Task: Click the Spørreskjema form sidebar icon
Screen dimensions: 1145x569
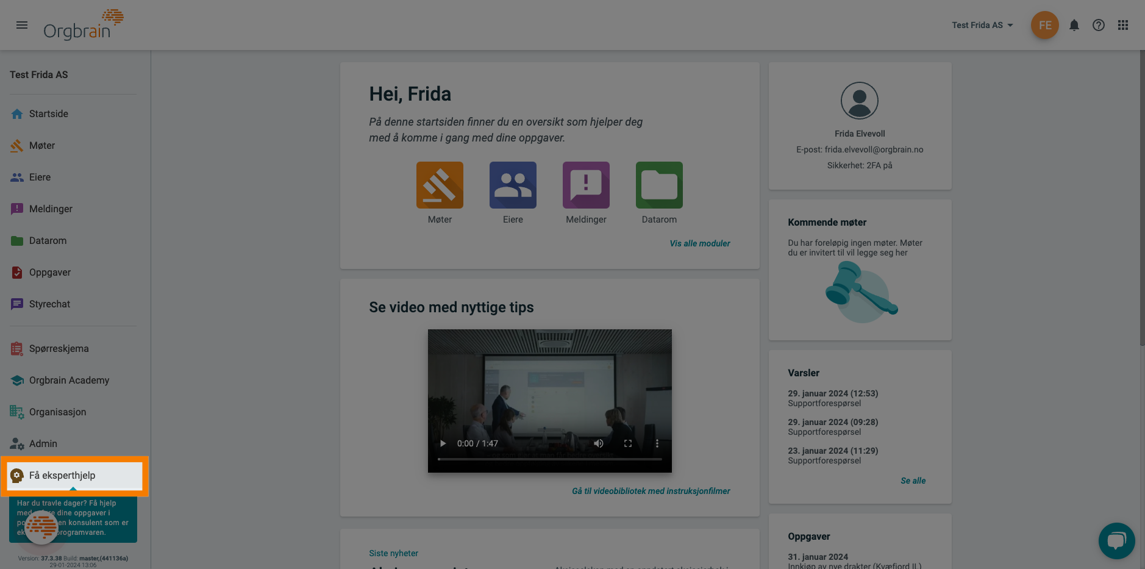Action: [x=17, y=348]
